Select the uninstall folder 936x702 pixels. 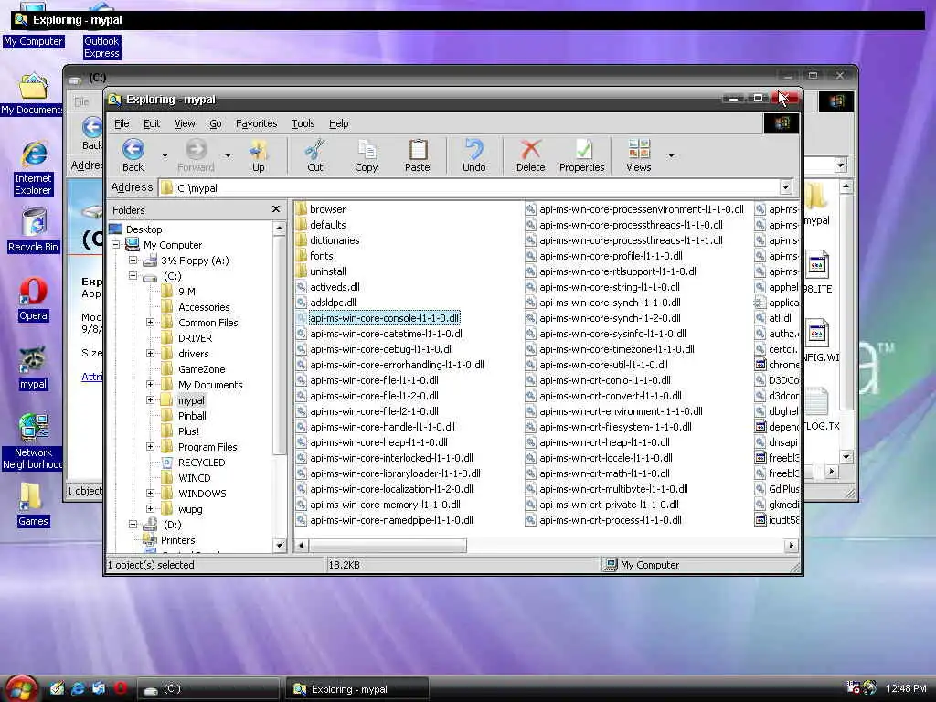pyautogui.click(x=327, y=271)
